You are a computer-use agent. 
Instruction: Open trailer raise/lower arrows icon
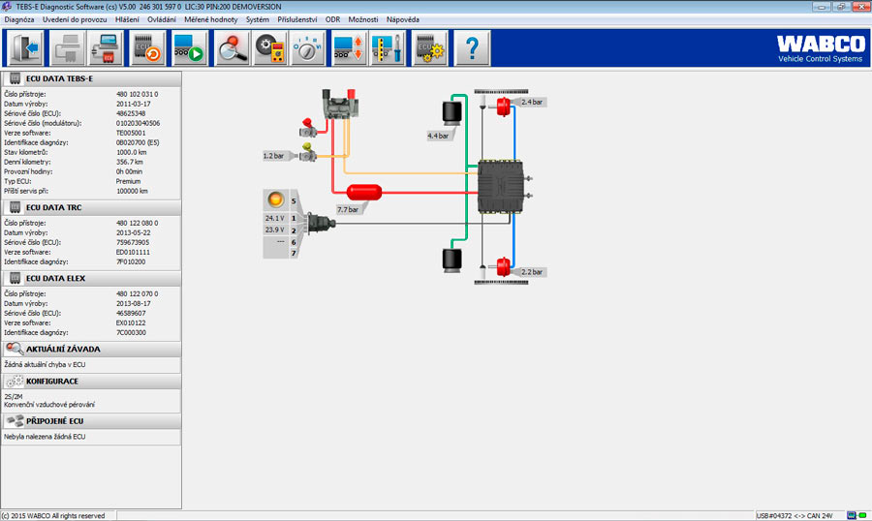pos(349,48)
